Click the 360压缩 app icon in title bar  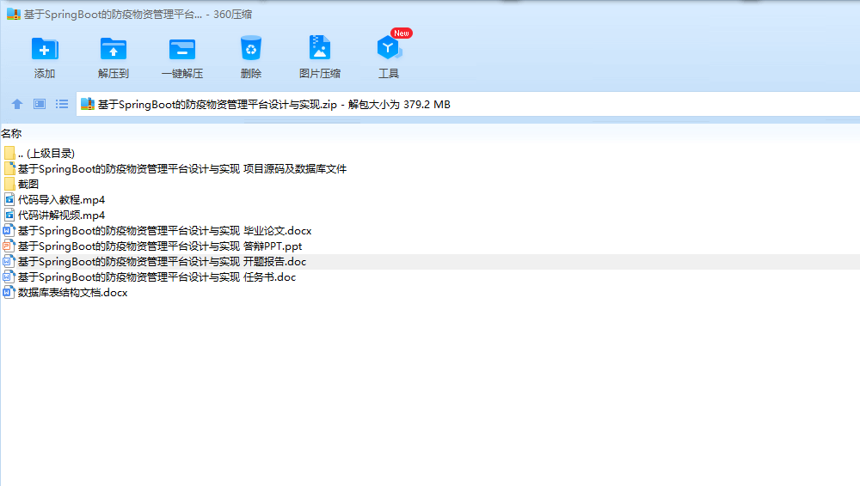pos(13,15)
